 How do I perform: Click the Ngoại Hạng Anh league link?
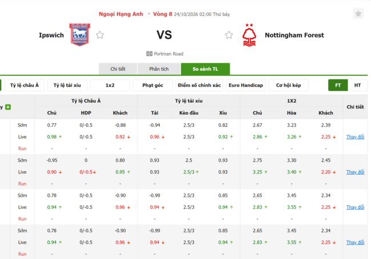[x=121, y=14]
